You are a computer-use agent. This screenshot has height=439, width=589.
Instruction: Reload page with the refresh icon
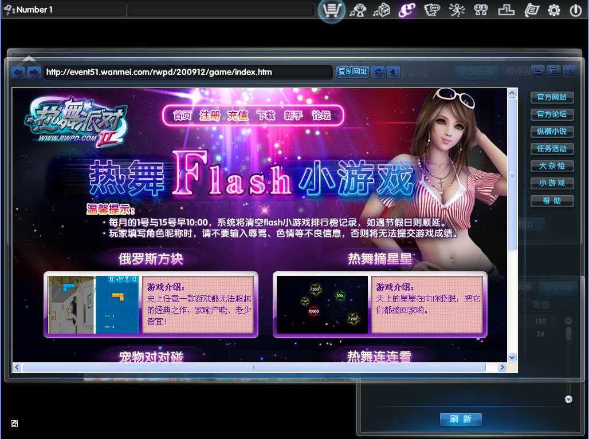(x=378, y=72)
